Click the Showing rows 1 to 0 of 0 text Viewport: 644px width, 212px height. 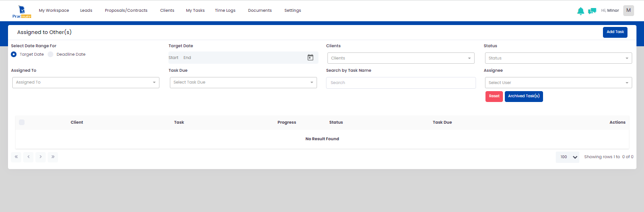609,157
